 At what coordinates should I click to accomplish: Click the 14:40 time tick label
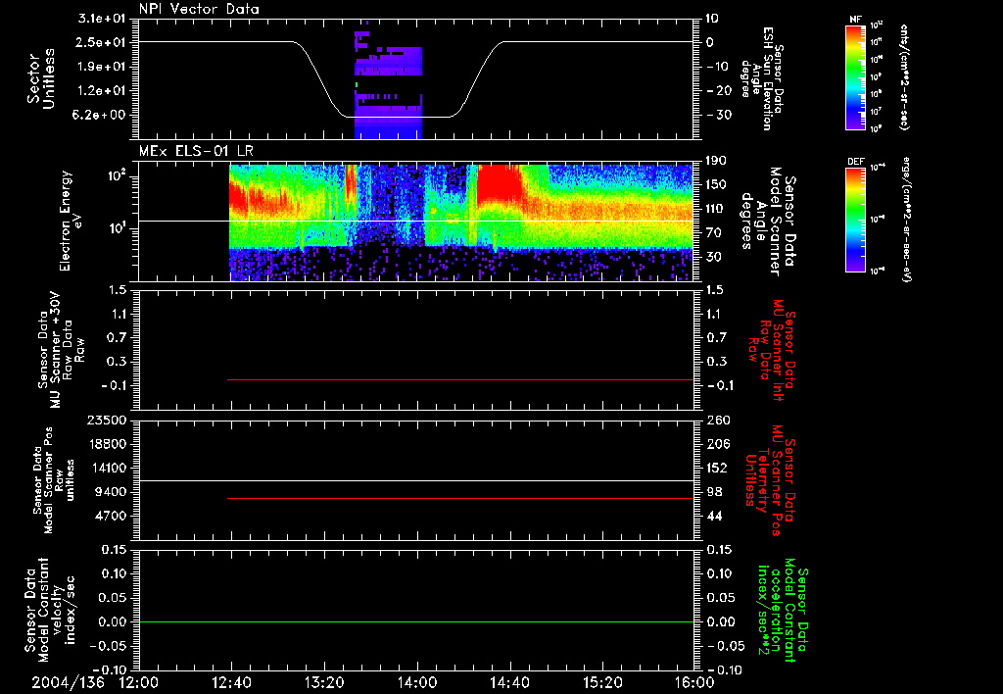click(x=509, y=682)
